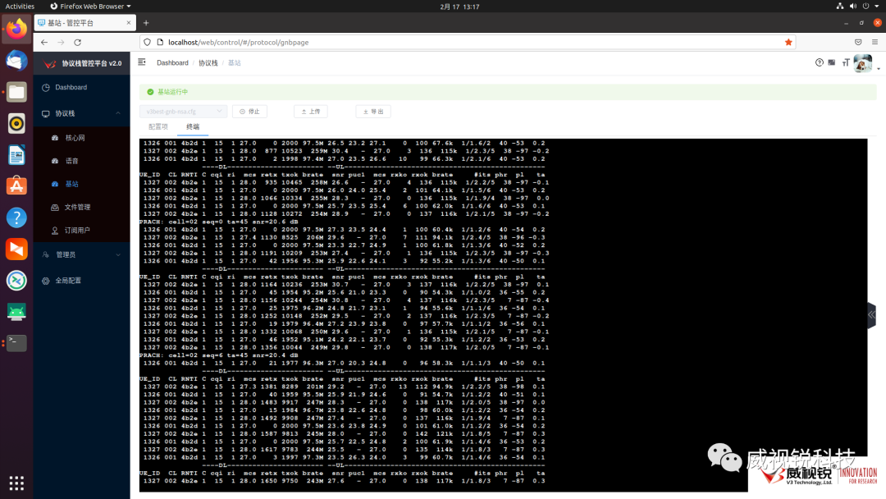Open the fullscreen icon in header
886x499 pixels.
[x=832, y=62]
